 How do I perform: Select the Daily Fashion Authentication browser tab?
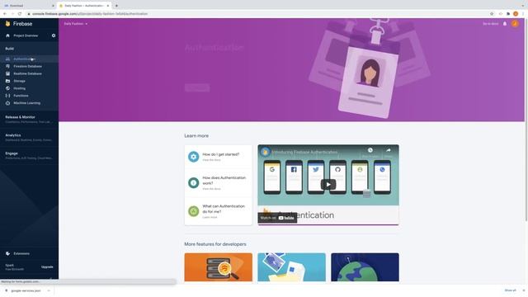[84, 6]
